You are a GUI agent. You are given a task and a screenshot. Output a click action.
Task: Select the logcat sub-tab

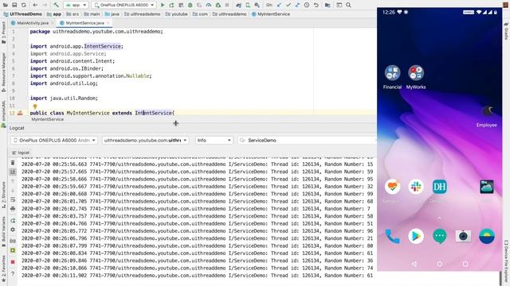click(x=21, y=153)
